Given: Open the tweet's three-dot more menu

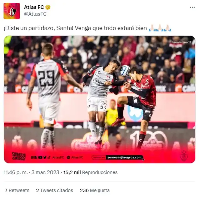Looking at the screenshot, I should [192, 7].
